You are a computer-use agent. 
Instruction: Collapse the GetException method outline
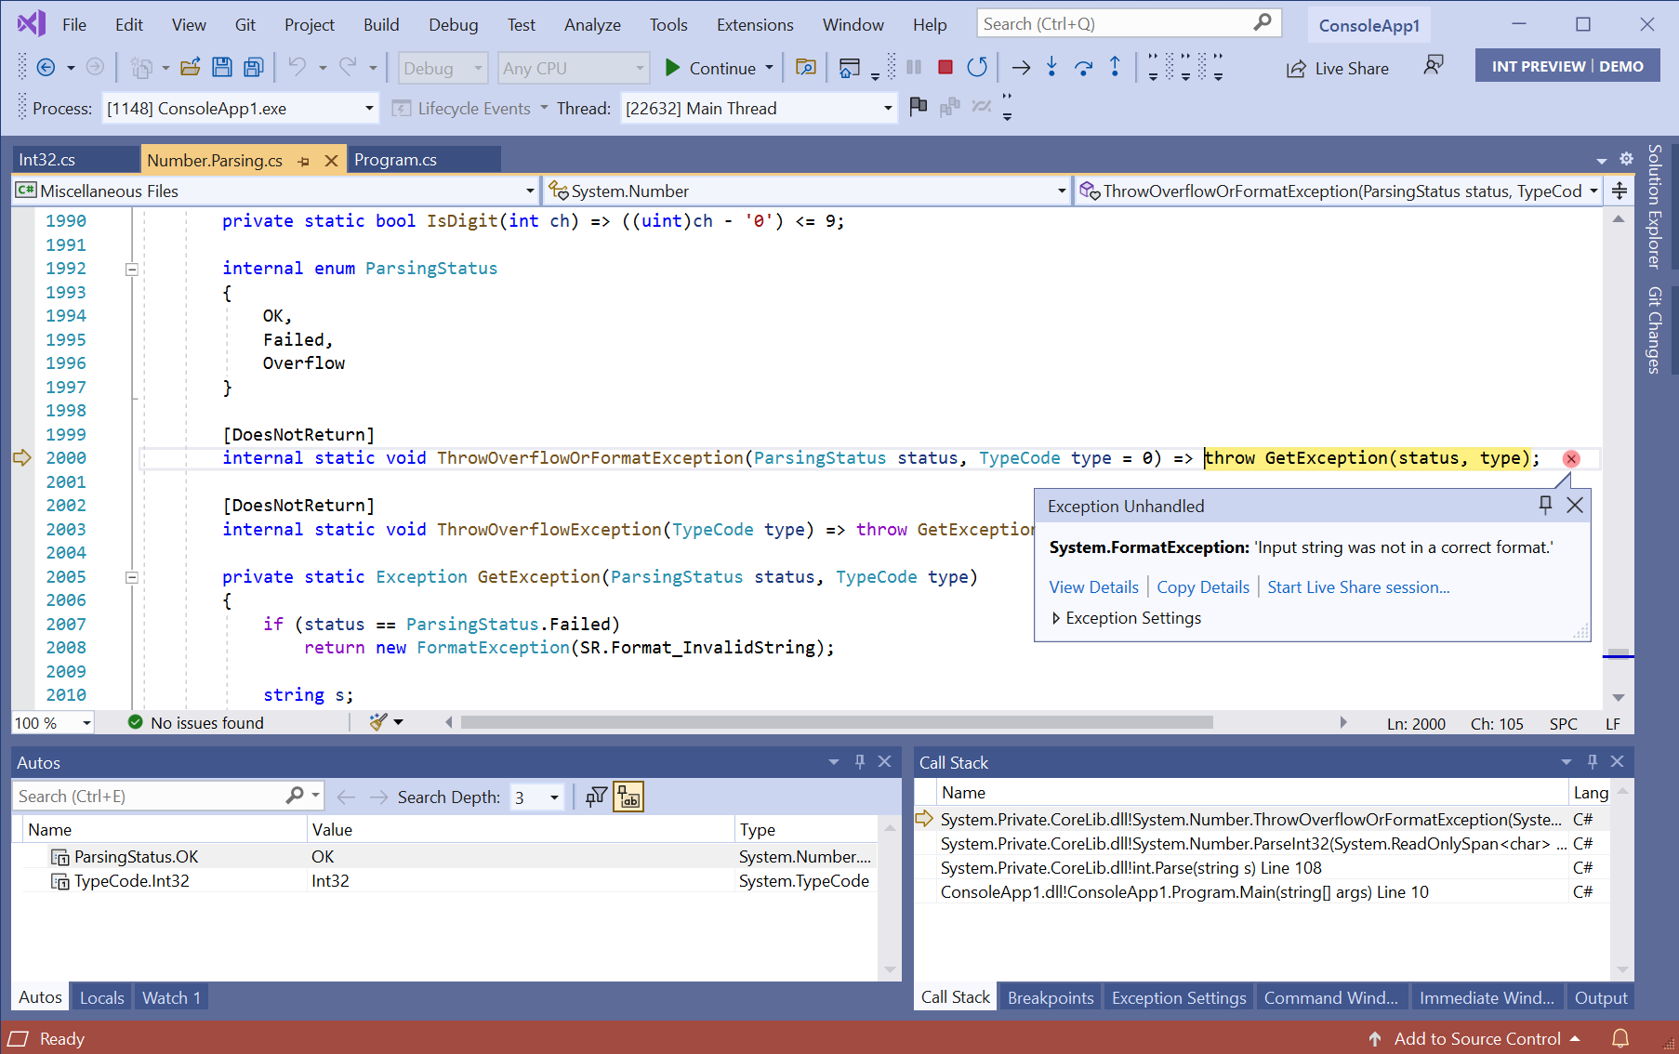coord(132,577)
